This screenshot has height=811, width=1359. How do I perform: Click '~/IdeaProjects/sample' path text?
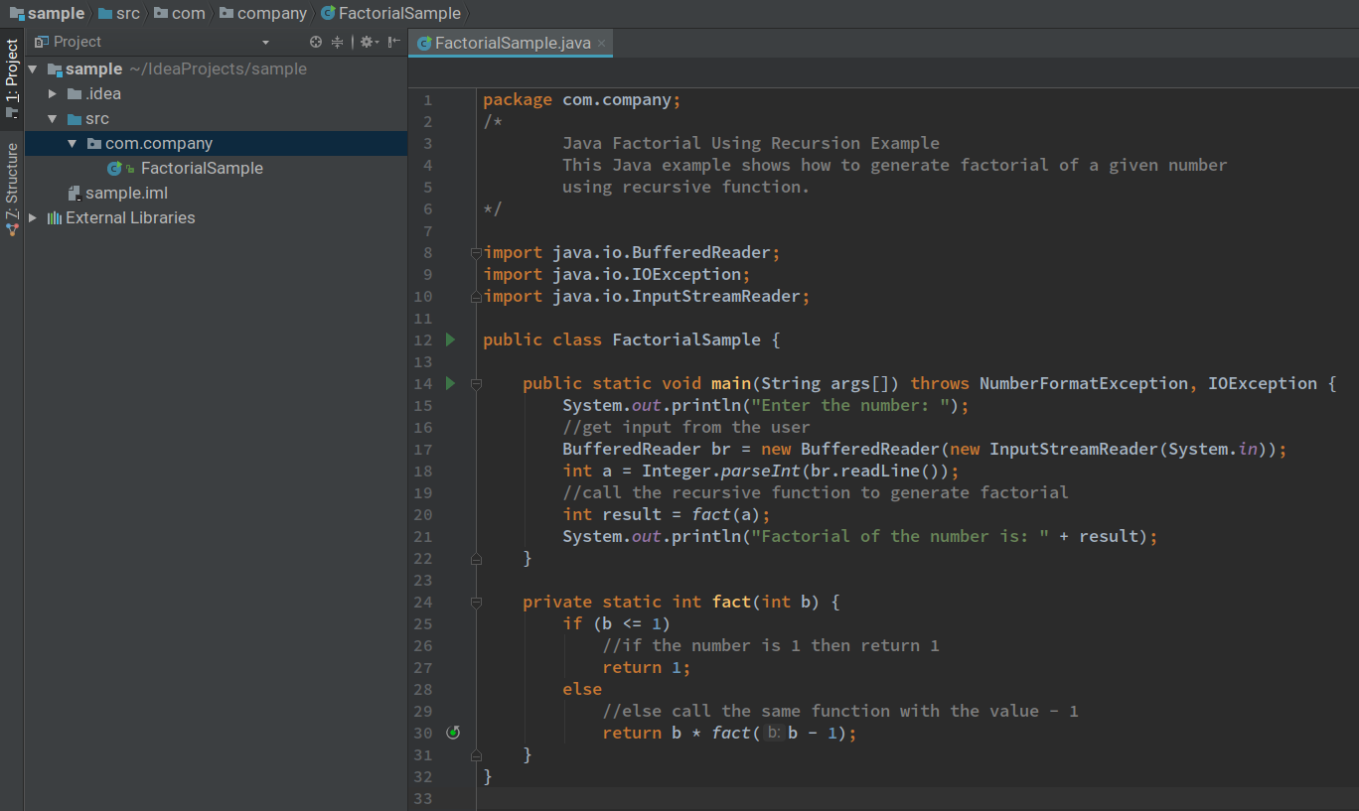coord(218,69)
